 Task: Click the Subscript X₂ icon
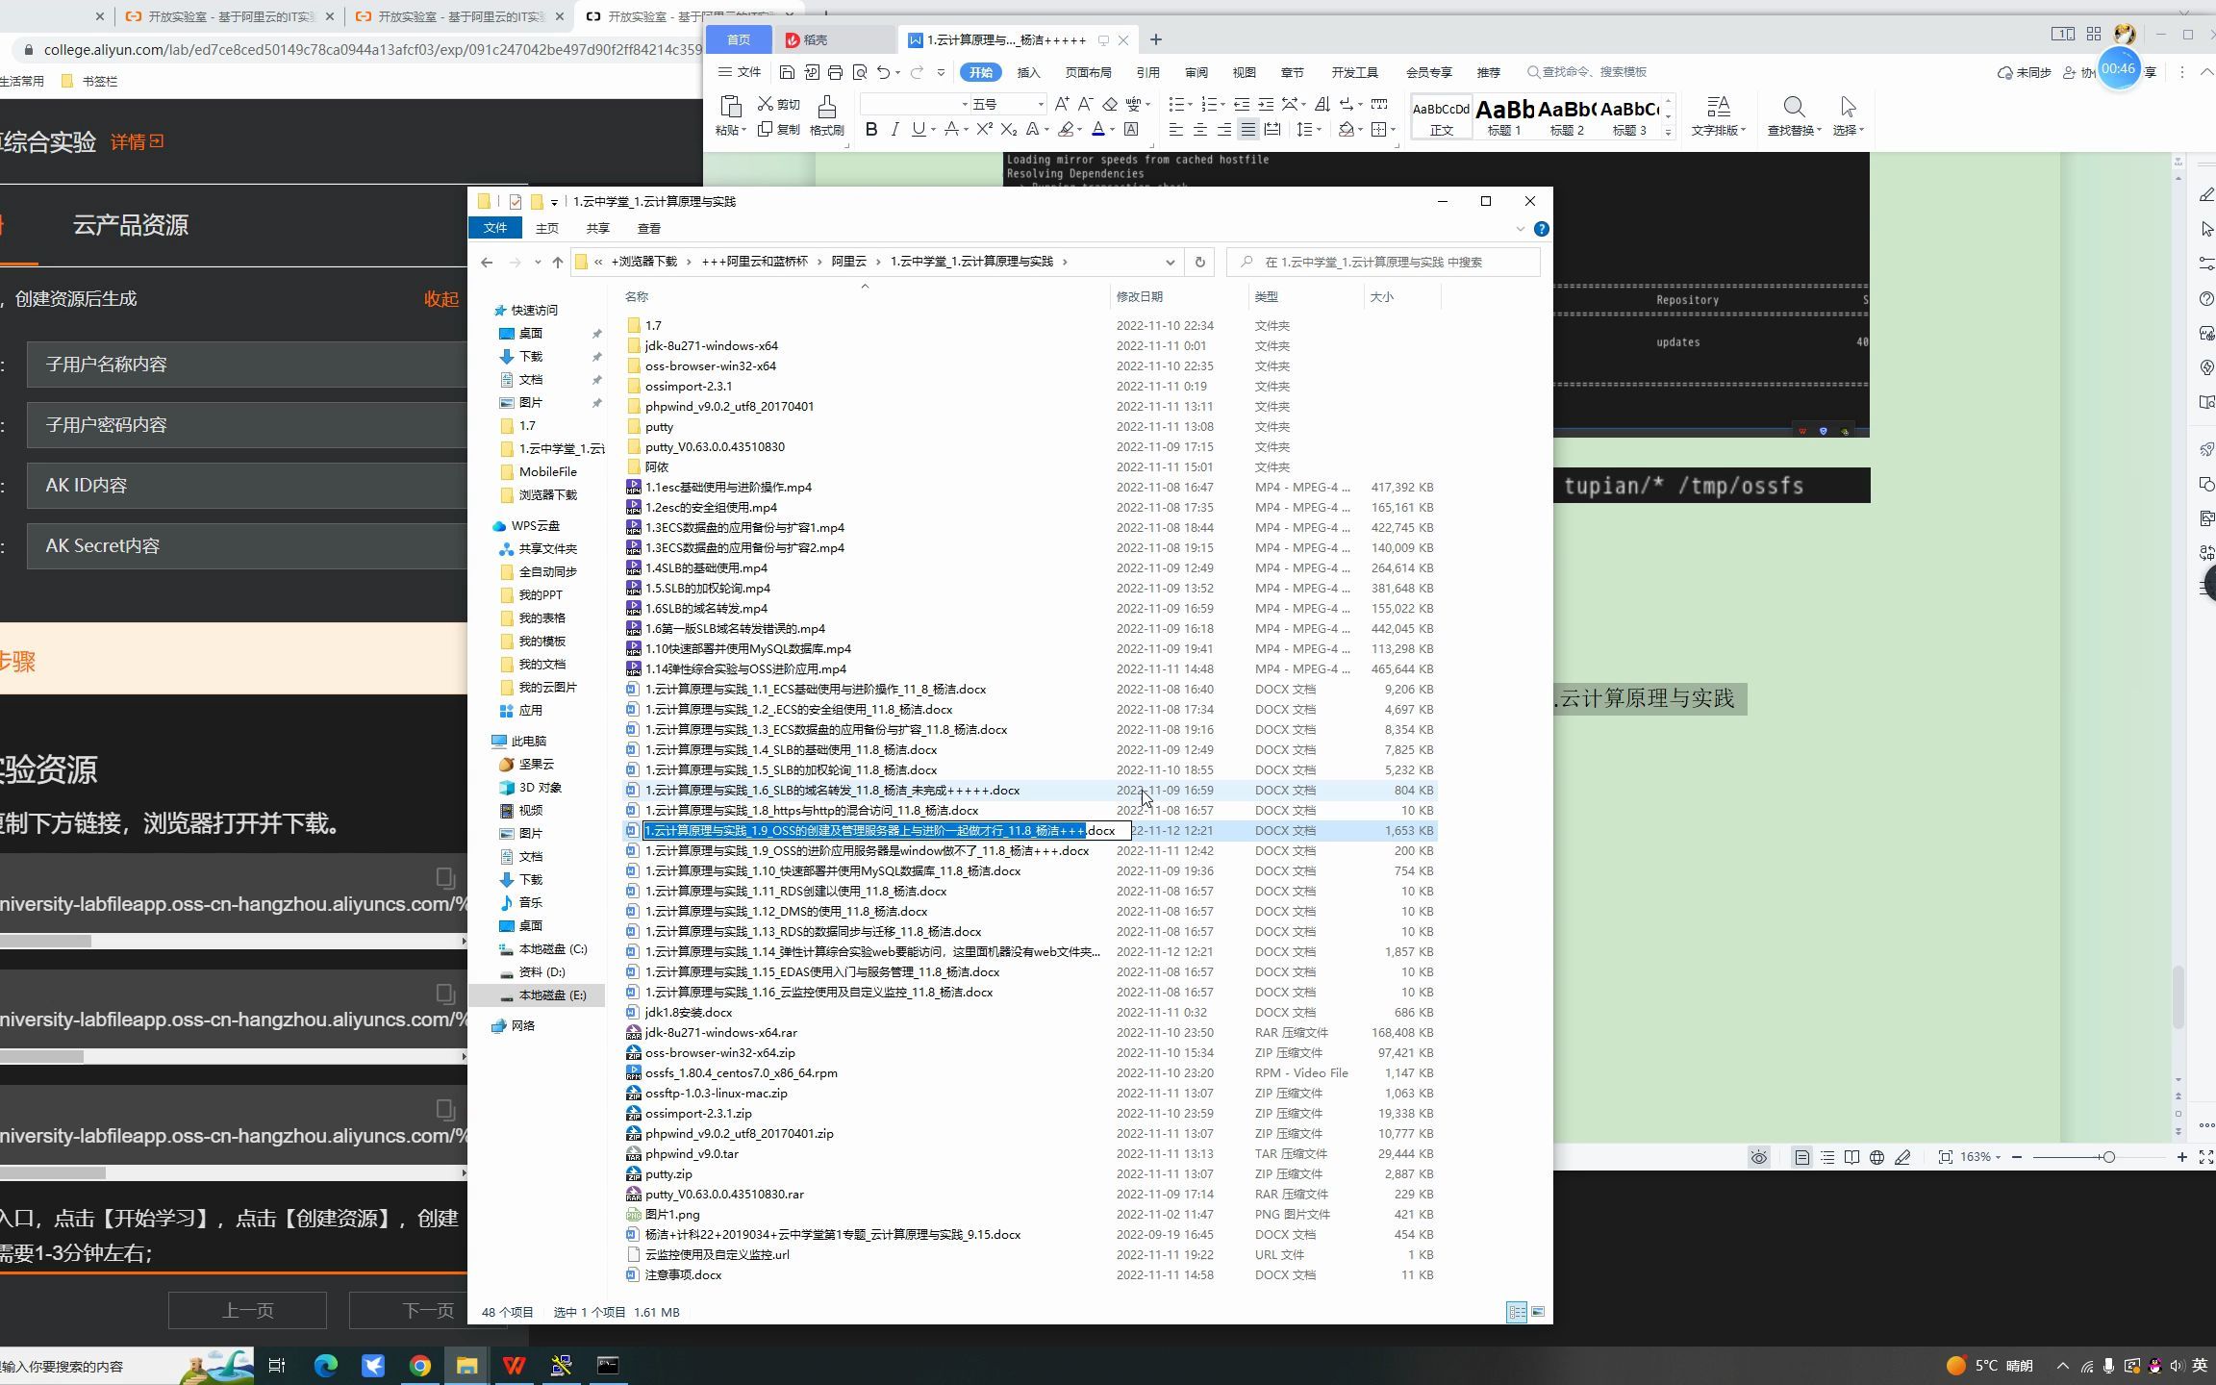[x=1008, y=129]
